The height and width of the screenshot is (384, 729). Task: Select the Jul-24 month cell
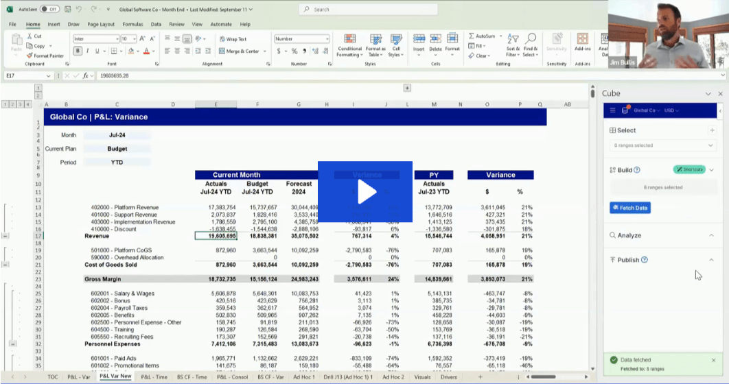click(x=117, y=135)
